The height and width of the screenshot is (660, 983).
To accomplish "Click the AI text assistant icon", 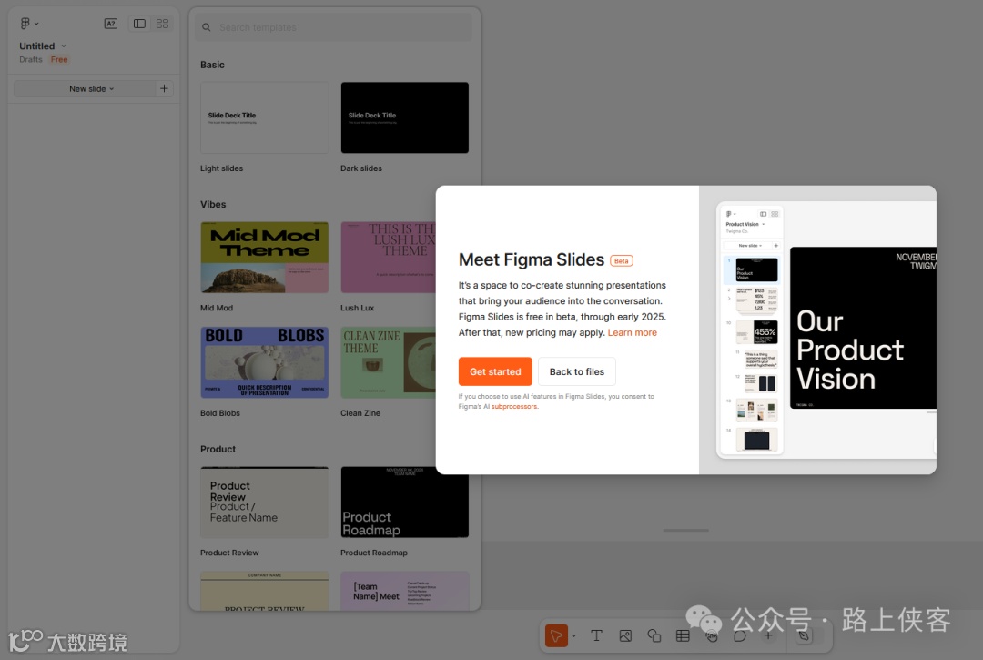I will (x=111, y=23).
